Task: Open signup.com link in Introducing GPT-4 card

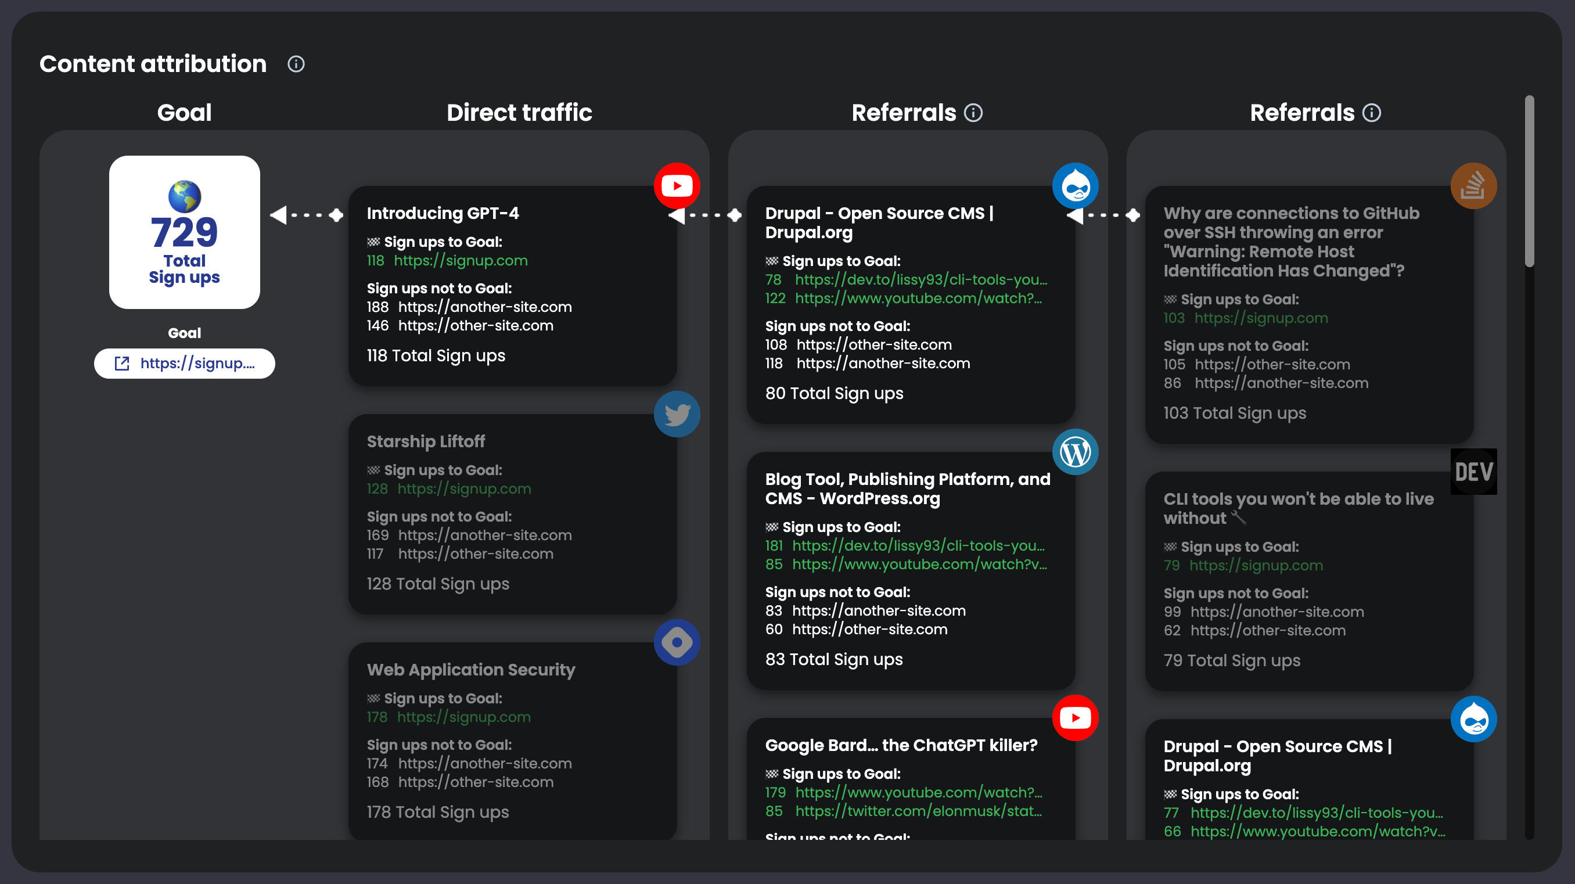Action: coord(461,260)
